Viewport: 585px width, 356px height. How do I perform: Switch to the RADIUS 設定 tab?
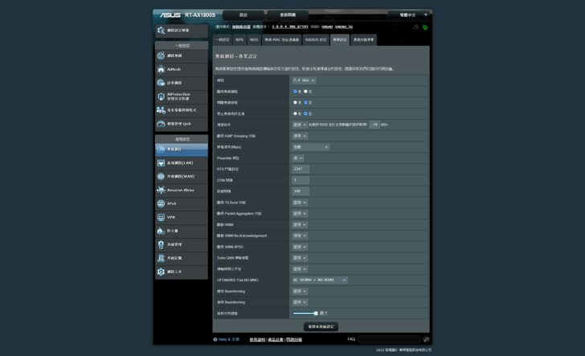tap(316, 39)
